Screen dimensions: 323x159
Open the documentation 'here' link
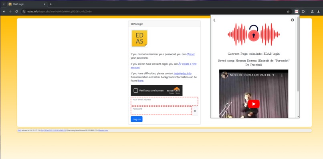tap(141, 81)
